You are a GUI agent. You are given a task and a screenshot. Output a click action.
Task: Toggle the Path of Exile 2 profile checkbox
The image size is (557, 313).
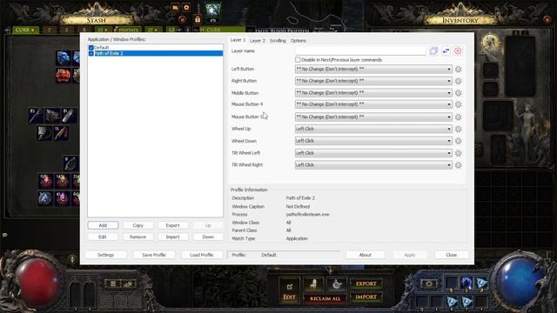coord(91,53)
